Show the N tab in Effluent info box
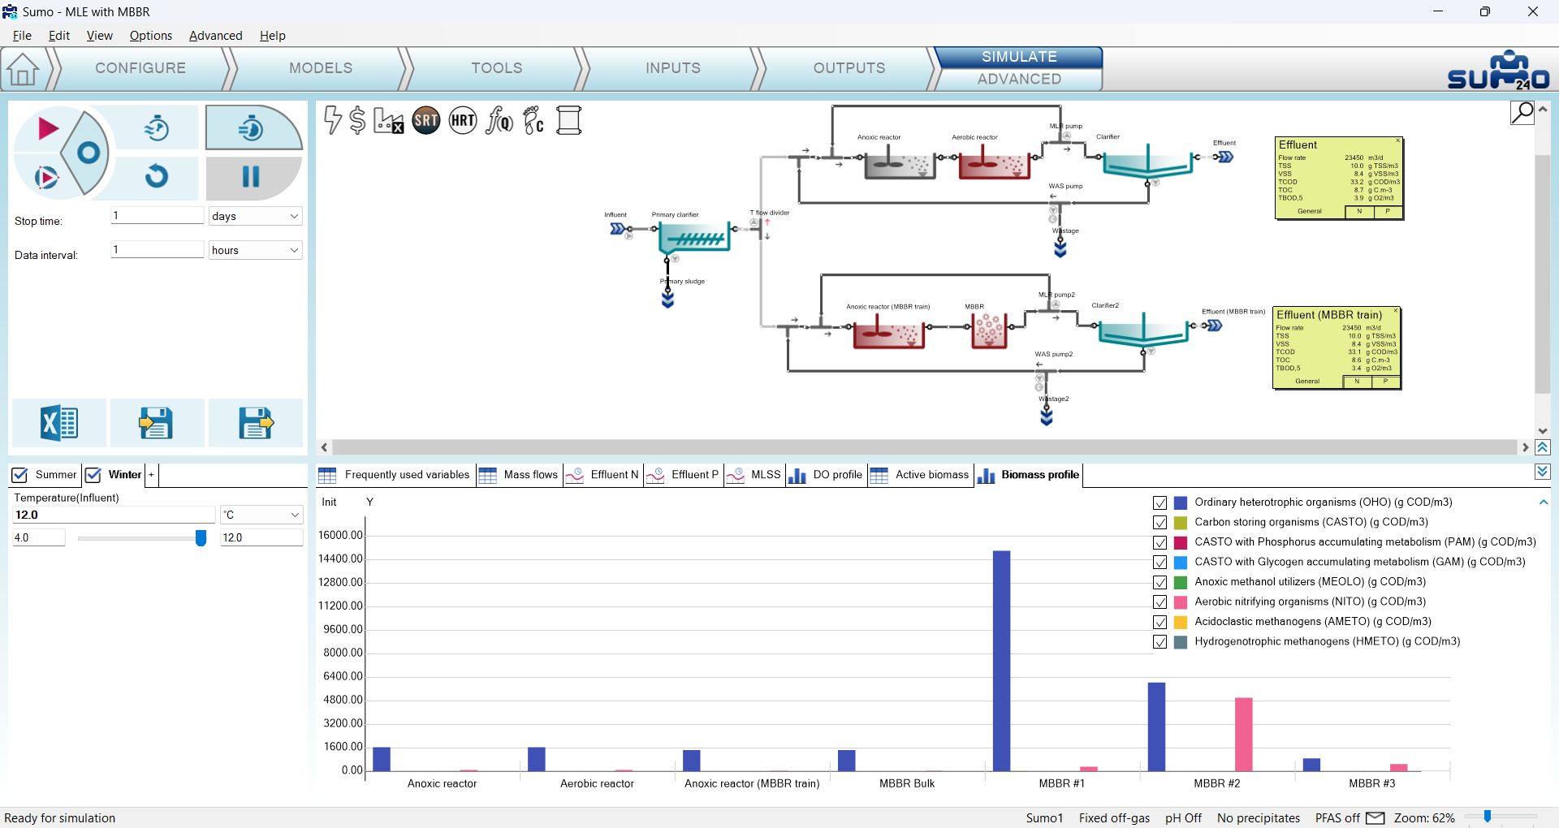 click(1359, 212)
